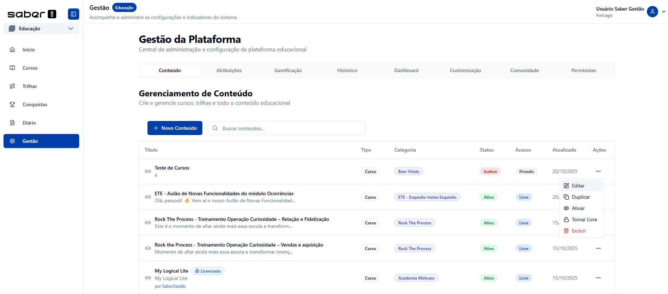The image size is (668, 294).
Task: Open Trilhas via the route icon
Action: [12, 86]
